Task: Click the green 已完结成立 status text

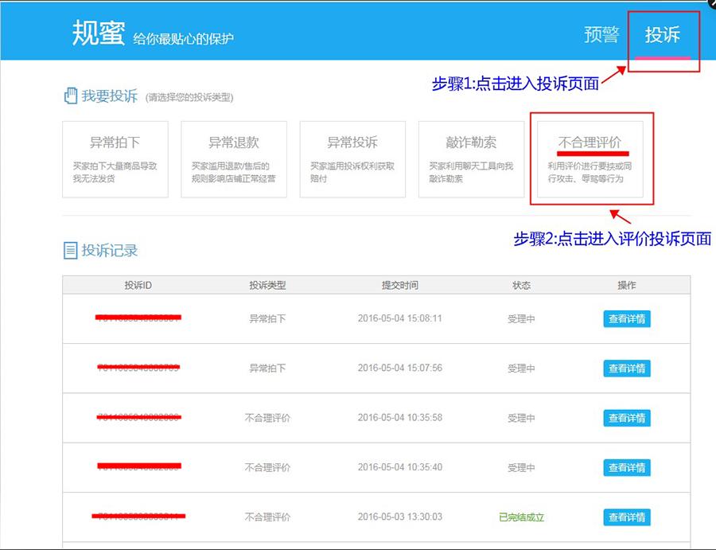Action: (521, 517)
